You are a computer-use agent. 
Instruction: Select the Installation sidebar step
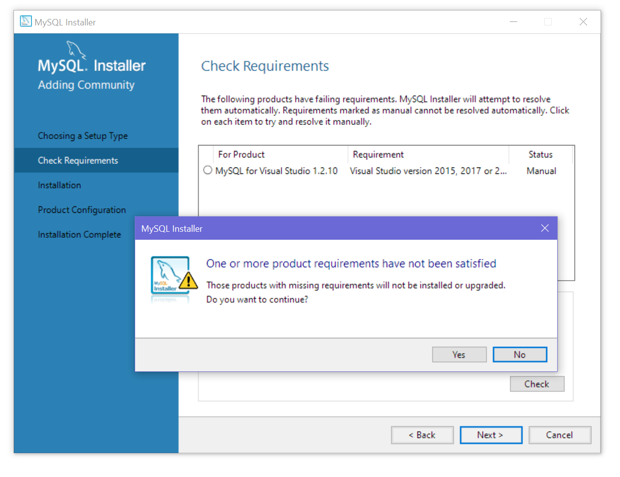(x=59, y=185)
